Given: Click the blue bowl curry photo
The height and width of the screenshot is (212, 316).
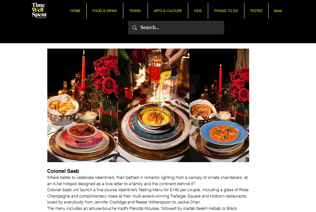Looking at the screenshot, I should click(x=219, y=105).
